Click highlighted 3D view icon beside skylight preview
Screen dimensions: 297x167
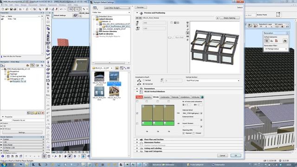coord(187,33)
